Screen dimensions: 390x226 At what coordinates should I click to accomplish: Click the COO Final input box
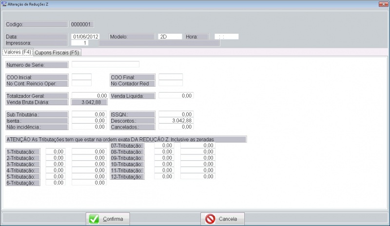coord(171,77)
